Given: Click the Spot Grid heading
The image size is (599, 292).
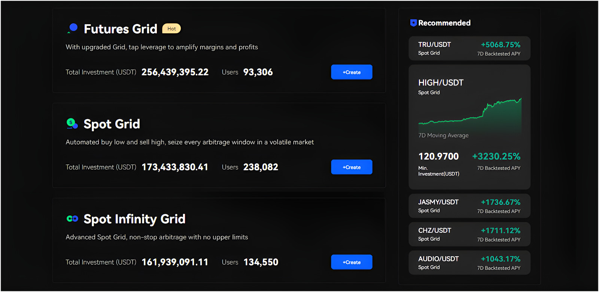Looking at the screenshot, I should 112,124.
